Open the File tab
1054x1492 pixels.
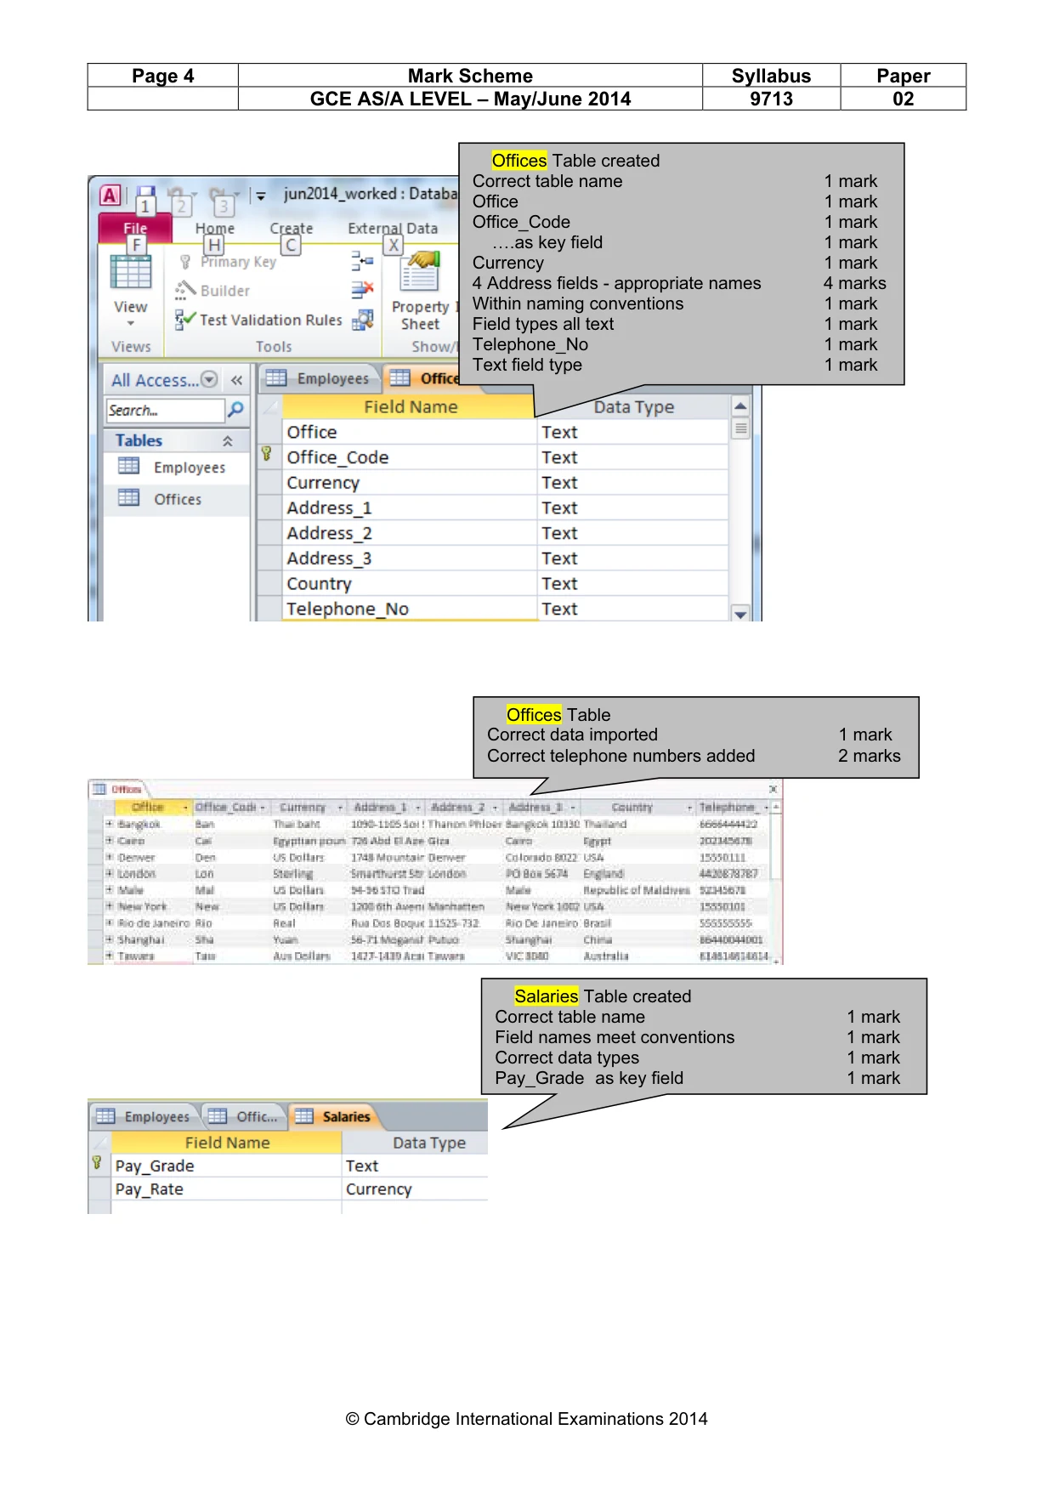(x=135, y=228)
